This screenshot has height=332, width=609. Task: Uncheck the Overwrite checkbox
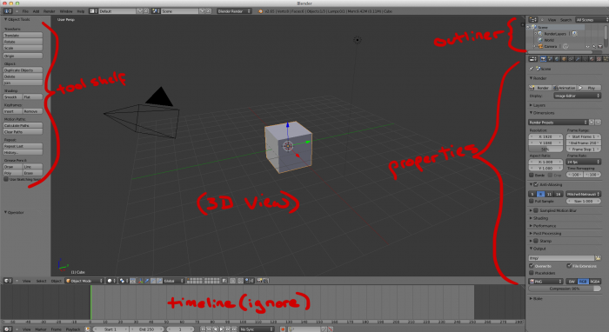coord(532,266)
